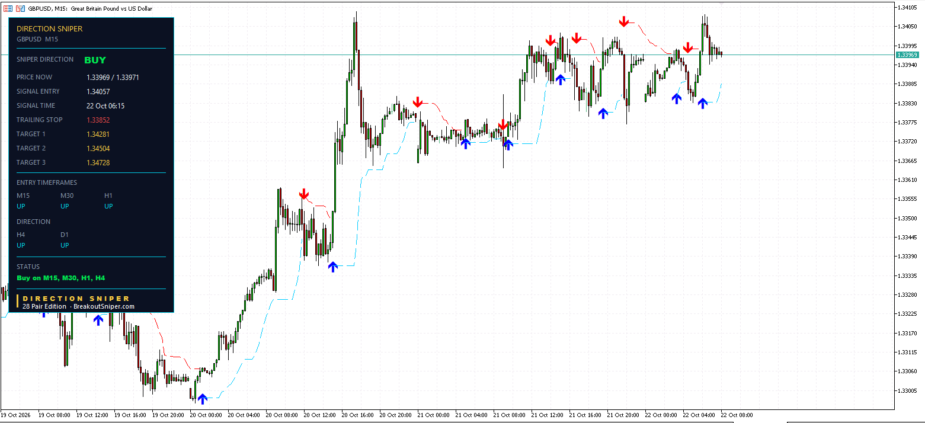Select red sell arrow near 21 Oct 20:00
The image size is (925, 423).
click(624, 21)
